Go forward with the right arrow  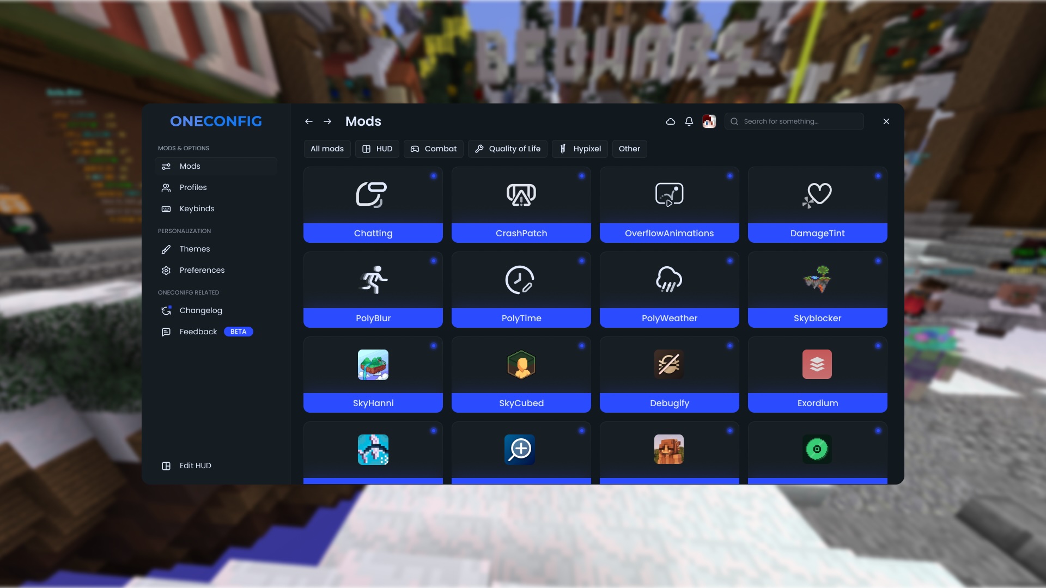pyautogui.click(x=327, y=121)
